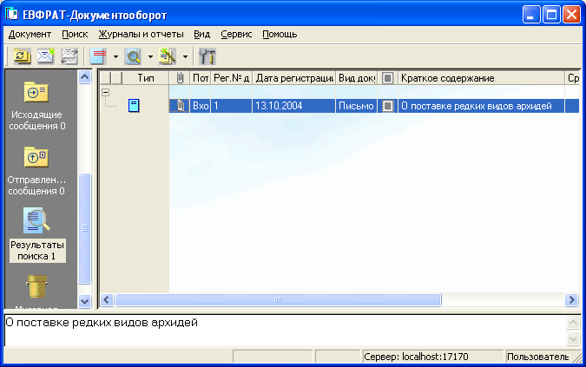Sort by Тип column header

point(146,78)
